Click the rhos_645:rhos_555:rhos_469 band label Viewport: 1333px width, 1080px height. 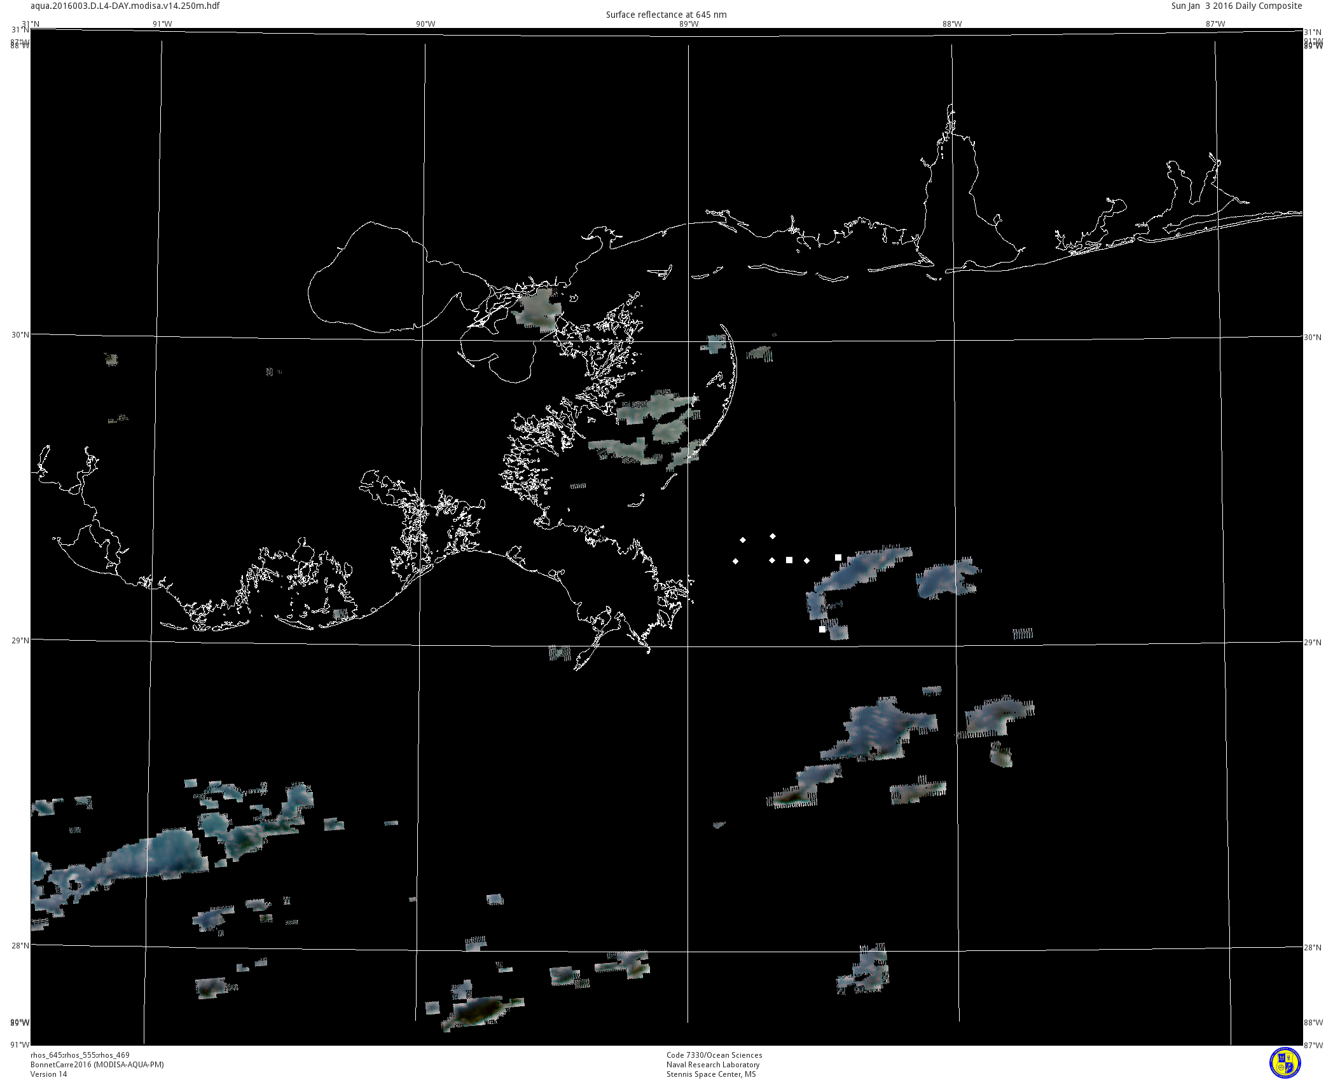80,1055
